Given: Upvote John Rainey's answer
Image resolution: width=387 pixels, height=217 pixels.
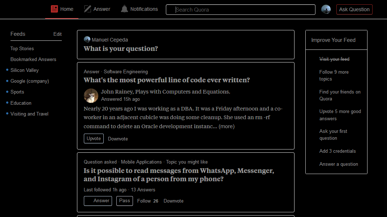Looking at the screenshot, I should 94,139.
